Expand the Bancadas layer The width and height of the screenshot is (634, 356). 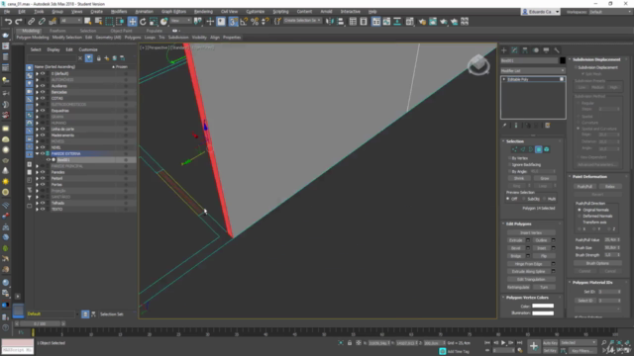pos(37,92)
